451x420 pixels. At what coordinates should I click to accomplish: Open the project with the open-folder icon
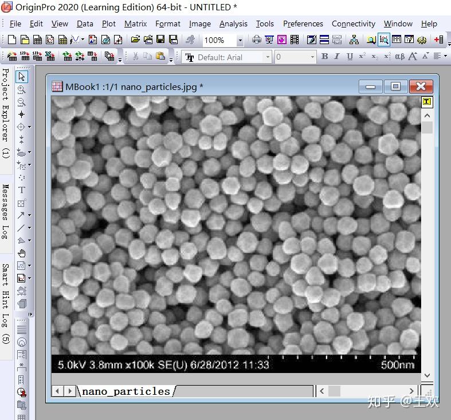135,40
